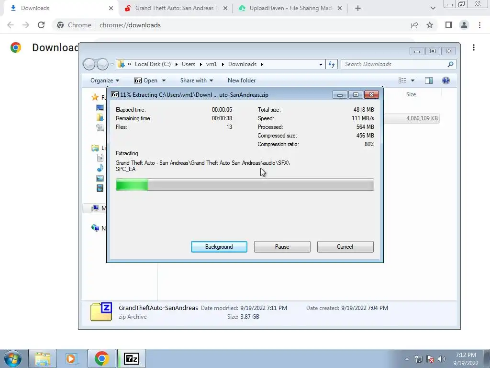The width and height of the screenshot is (490, 368).
Task: Search Downloads field in Explorer
Action: point(399,64)
